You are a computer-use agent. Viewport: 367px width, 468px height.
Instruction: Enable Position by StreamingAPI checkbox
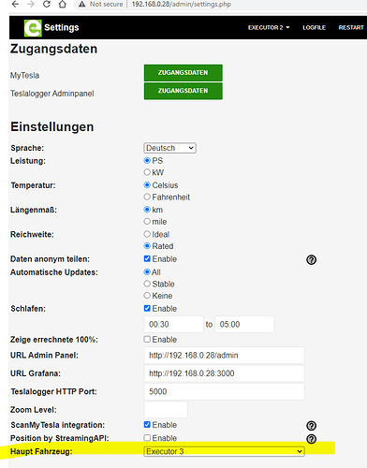pyautogui.click(x=147, y=438)
